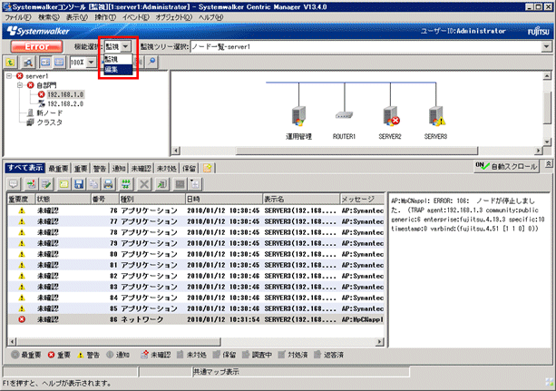Sort events by 日時 column header
Viewport: 556px width, 391px height.
(x=223, y=199)
